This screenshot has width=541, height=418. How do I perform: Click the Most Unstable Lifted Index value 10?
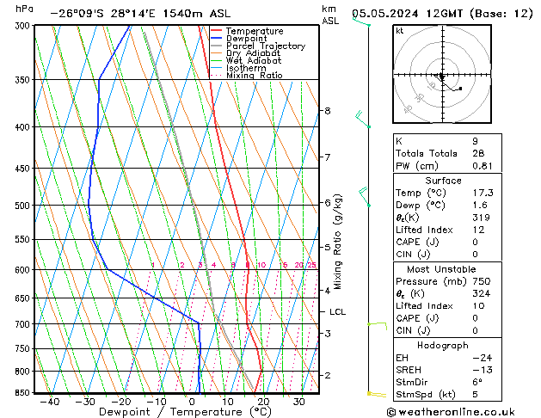click(x=478, y=306)
